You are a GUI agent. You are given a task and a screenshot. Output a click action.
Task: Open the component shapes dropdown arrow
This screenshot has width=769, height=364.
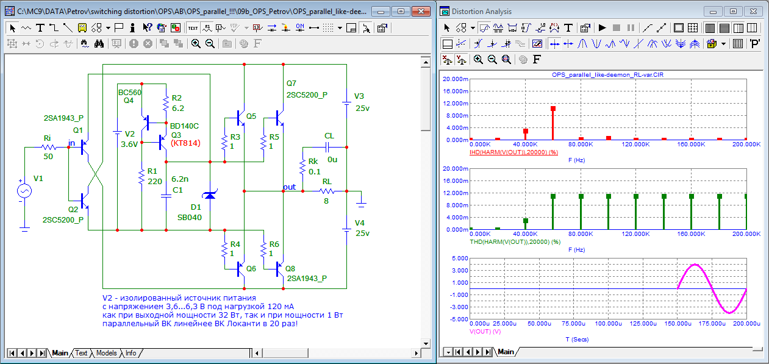tap(108, 27)
